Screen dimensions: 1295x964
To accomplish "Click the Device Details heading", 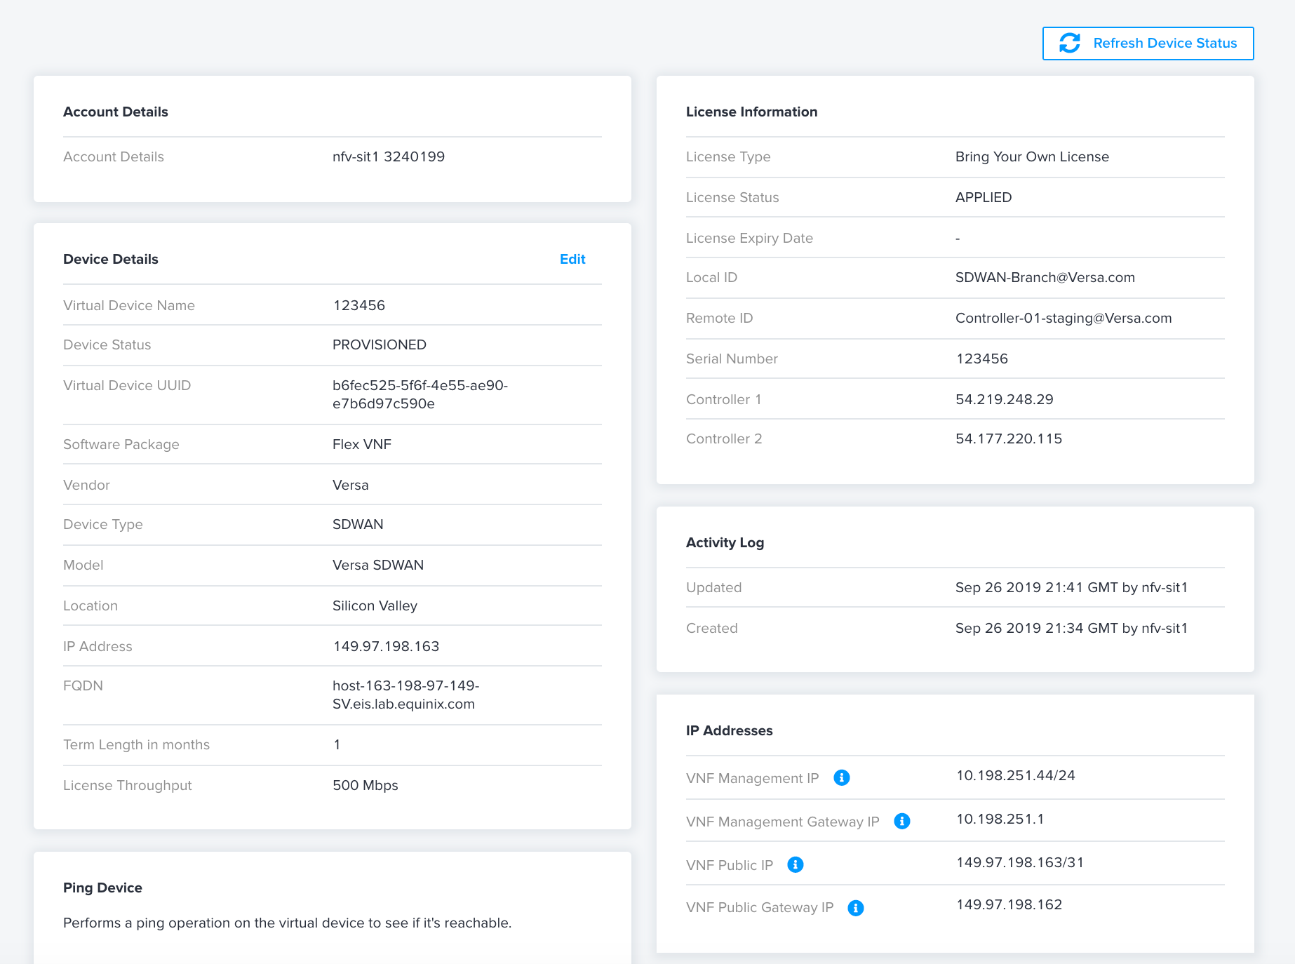I will [111, 259].
